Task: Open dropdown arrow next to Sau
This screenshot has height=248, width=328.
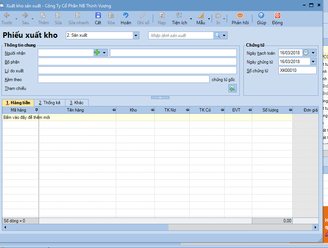Action: 32,19
